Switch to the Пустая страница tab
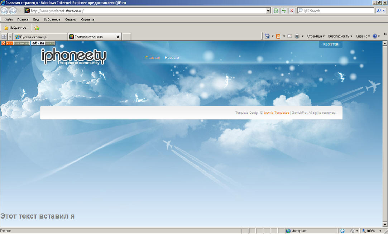Screen dimensions: 388x234 pyautogui.click(x=40, y=37)
